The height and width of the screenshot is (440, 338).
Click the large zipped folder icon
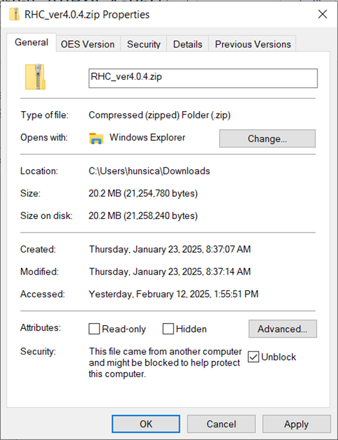(35, 77)
